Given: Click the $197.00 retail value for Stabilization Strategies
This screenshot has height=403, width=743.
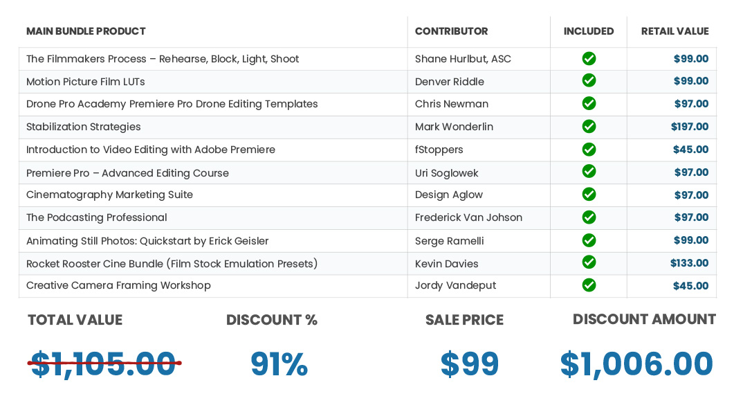Looking at the screenshot, I should click(x=689, y=127).
